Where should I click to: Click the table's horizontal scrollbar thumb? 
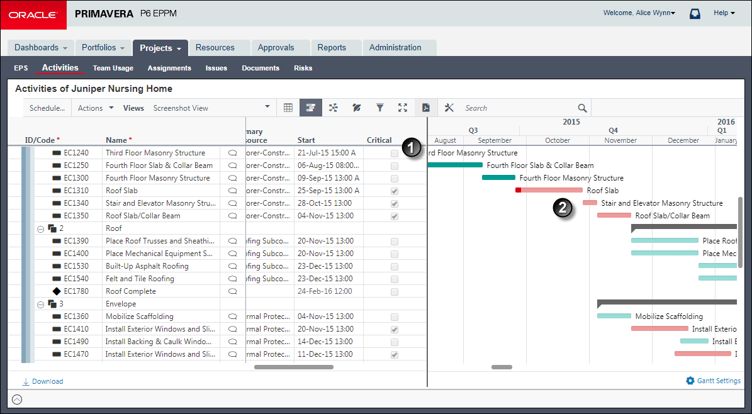tap(293, 367)
